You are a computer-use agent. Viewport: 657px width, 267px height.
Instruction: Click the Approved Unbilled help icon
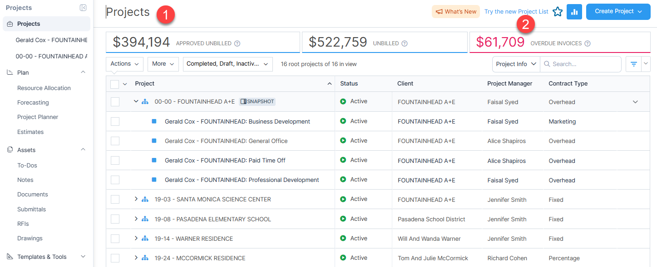pyautogui.click(x=237, y=43)
